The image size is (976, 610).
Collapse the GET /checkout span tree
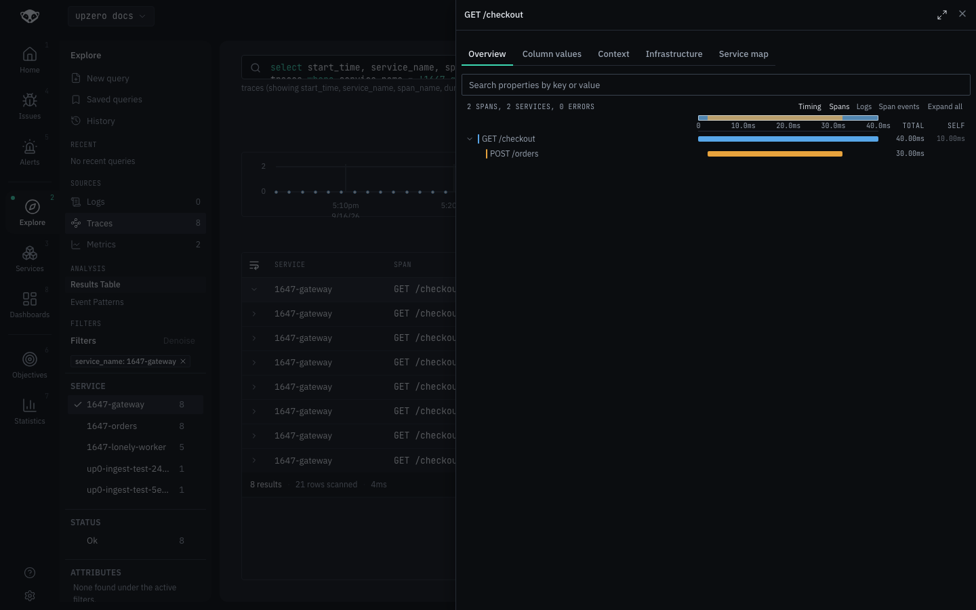click(470, 139)
